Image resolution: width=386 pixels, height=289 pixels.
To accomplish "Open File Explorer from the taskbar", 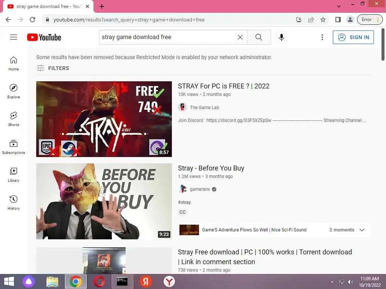I will (x=52, y=281).
